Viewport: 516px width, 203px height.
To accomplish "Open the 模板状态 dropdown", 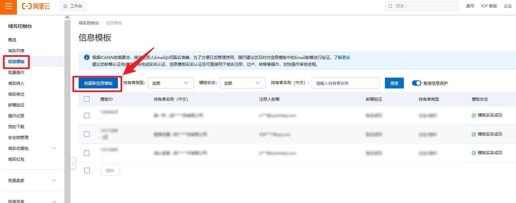I will point(242,83).
